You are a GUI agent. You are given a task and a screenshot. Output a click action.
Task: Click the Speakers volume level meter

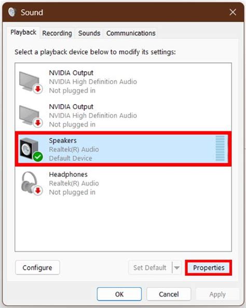click(220, 148)
